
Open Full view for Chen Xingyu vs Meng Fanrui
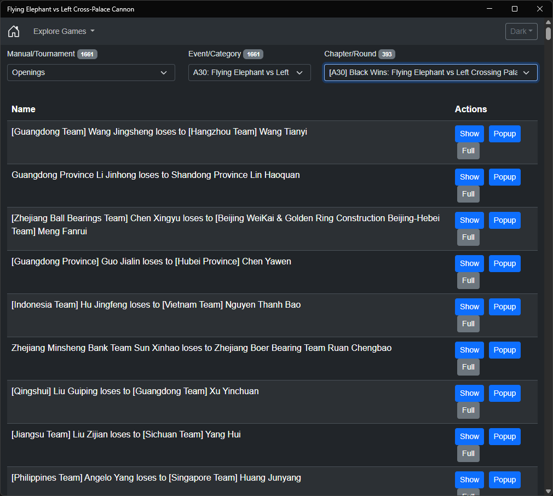468,237
